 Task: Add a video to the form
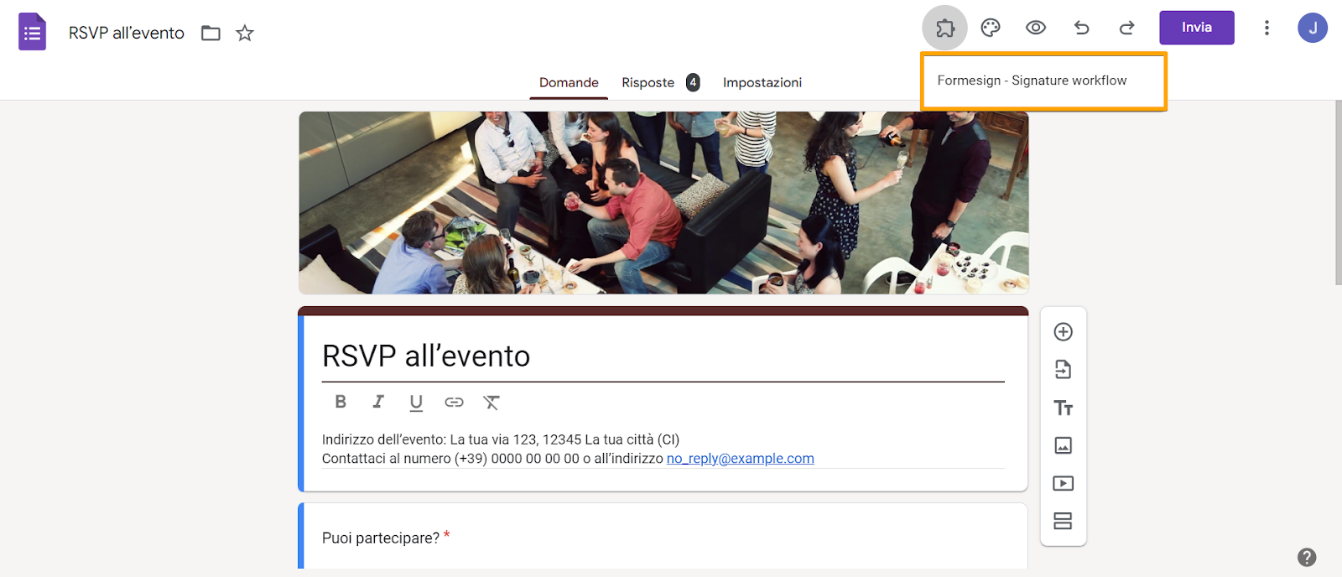click(x=1063, y=483)
